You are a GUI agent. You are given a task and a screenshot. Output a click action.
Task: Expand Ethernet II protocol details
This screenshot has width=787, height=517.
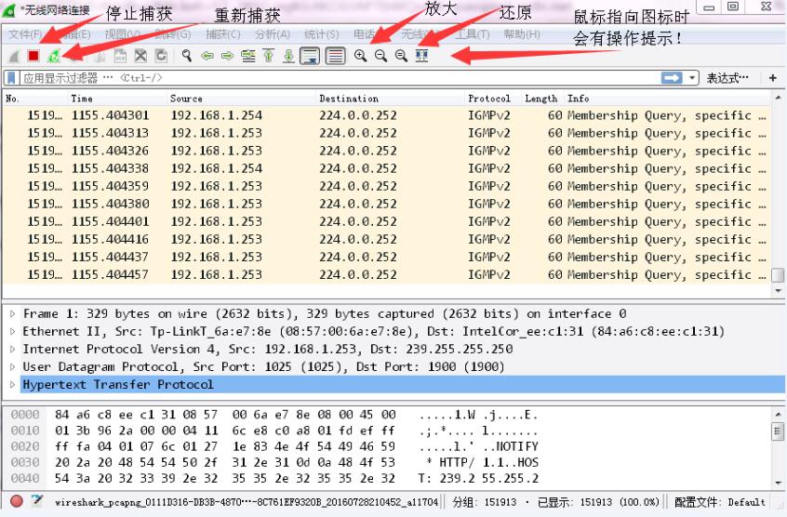click(x=12, y=332)
